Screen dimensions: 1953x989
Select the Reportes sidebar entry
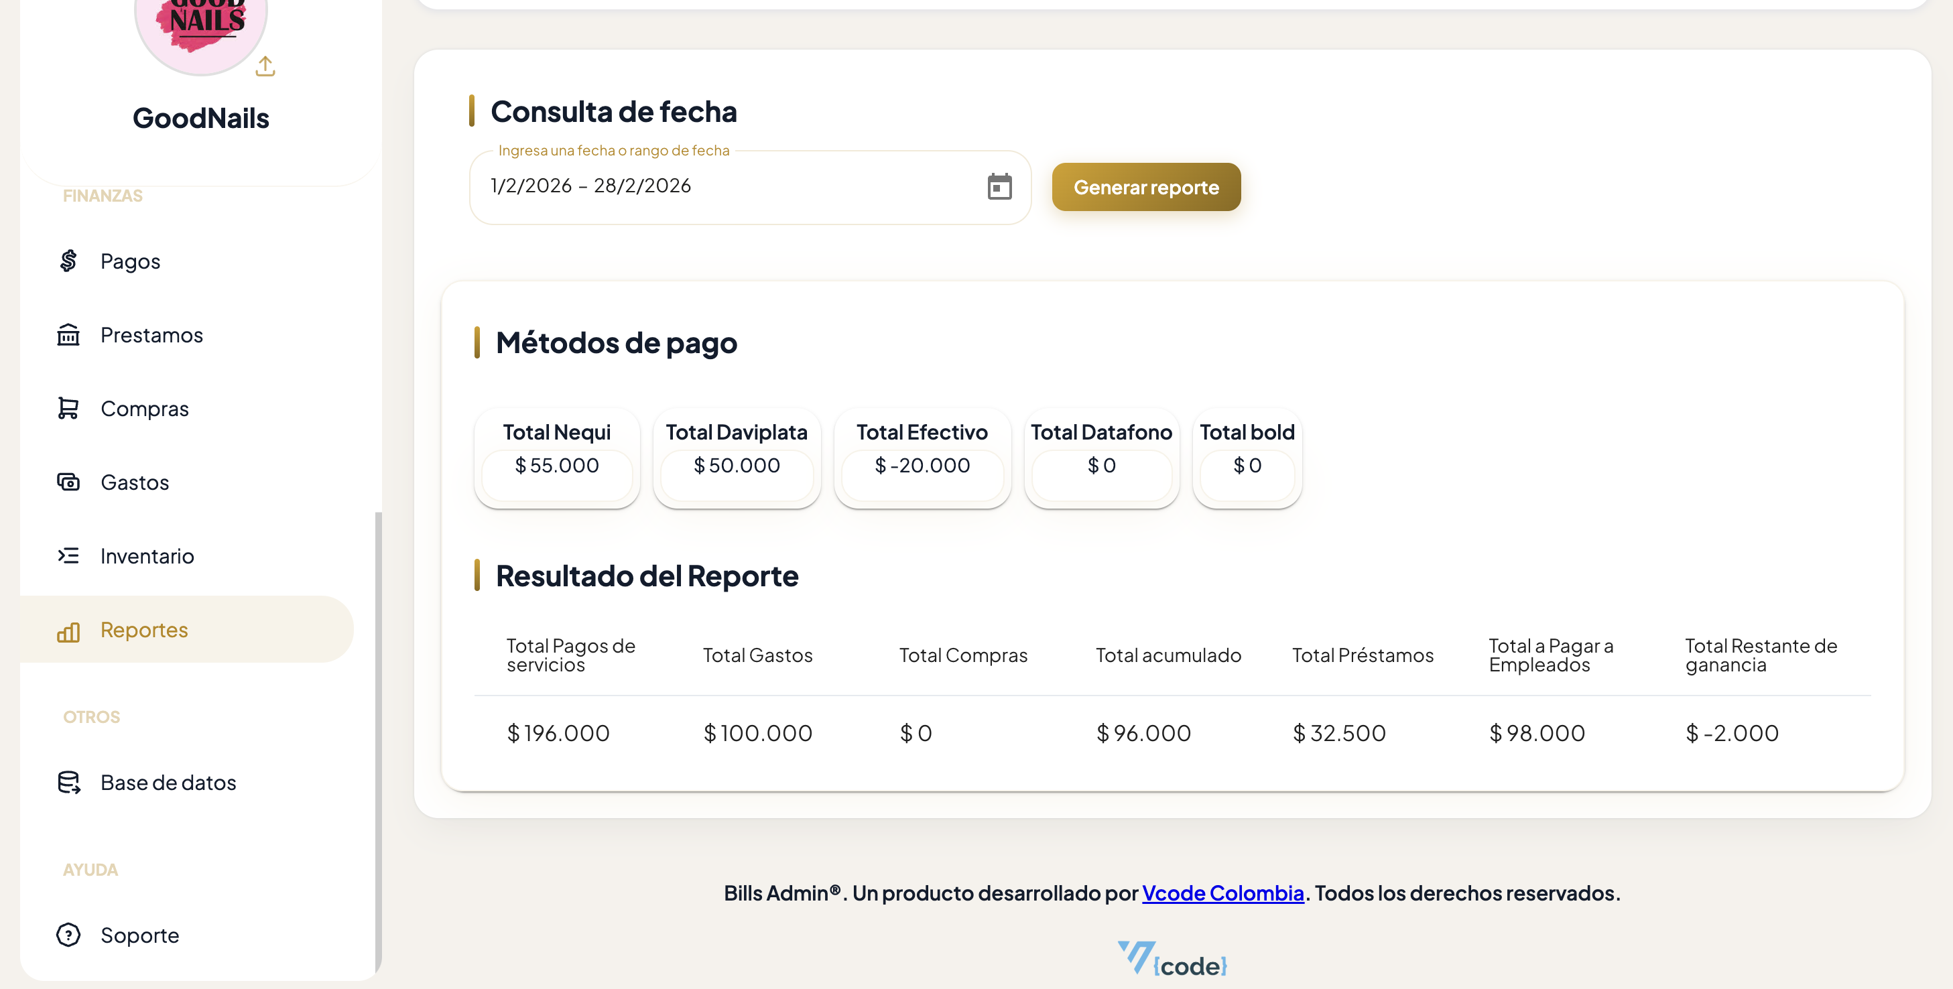coord(144,630)
